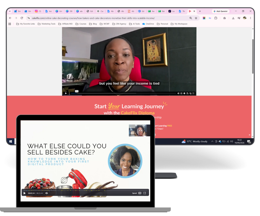This screenshot has width=260, height=216.
Task: Close the active video tab
Action: tap(194, 11)
